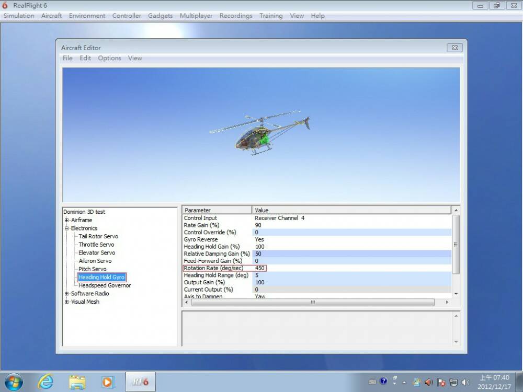Viewport: 523px width, 392px height.
Task: Click the RealFlight 6 title bar logo
Action: click(5, 5)
